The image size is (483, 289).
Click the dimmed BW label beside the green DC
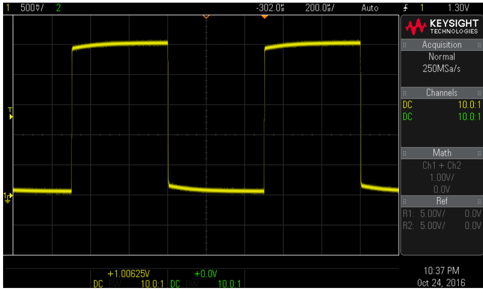[192, 284]
